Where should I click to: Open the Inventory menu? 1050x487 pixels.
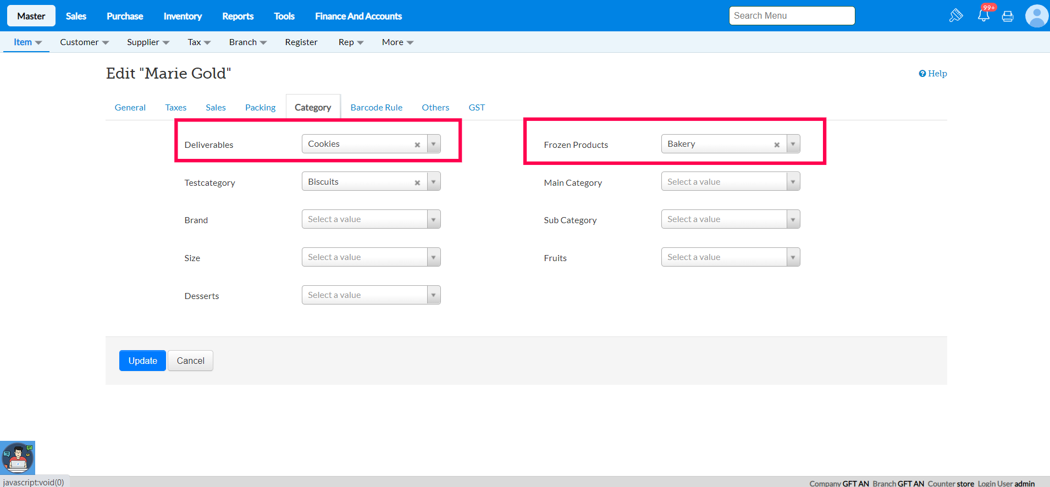click(183, 16)
